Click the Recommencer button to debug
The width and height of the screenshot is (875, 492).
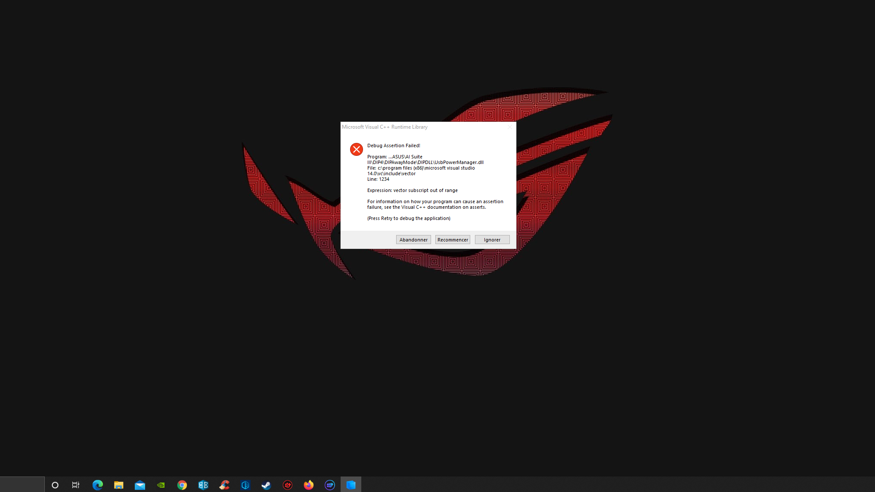[453, 240]
